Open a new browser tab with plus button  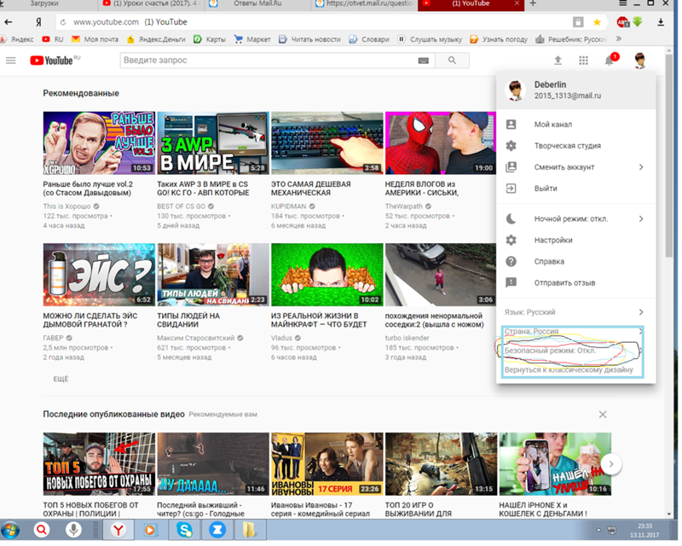click(532, 3)
